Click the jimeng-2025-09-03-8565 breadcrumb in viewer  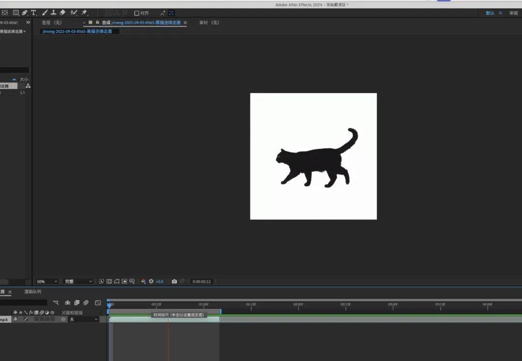[77, 31]
